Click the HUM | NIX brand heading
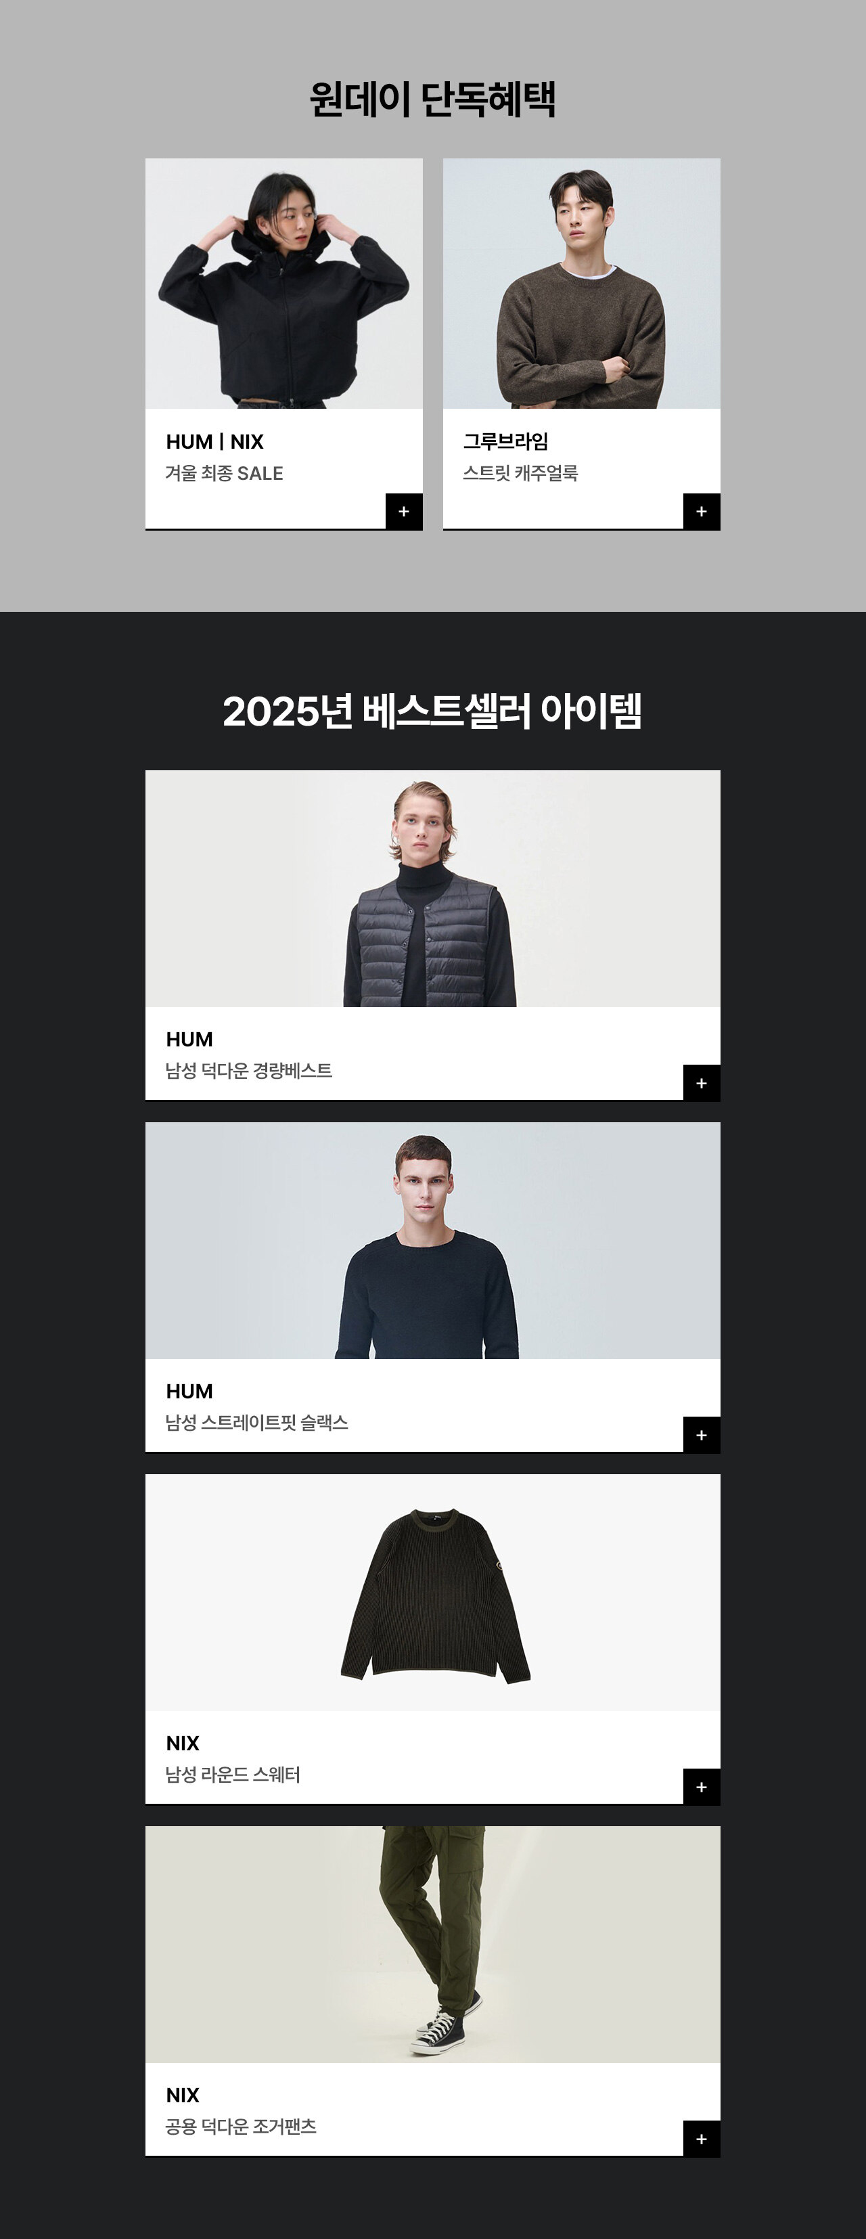 [x=214, y=441]
